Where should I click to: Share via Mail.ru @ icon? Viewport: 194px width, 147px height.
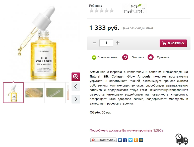[x=141, y=140]
